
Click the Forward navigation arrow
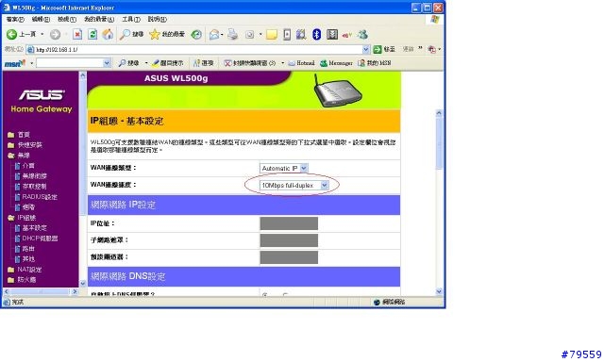tap(55, 35)
